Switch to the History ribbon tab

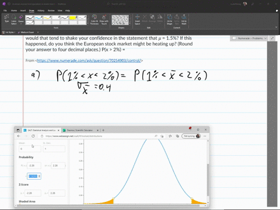click(41, 10)
